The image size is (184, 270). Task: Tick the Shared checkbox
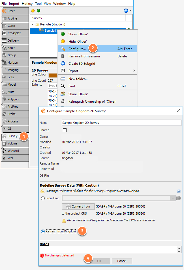coord(65,130)
